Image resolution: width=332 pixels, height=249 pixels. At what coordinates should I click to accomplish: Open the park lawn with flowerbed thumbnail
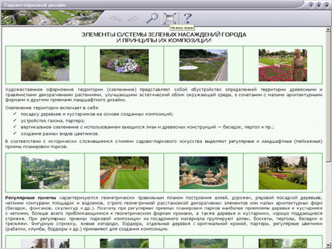pos(283,173)
